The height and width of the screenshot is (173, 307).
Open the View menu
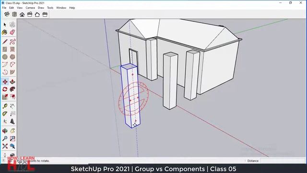click(20, 8)
